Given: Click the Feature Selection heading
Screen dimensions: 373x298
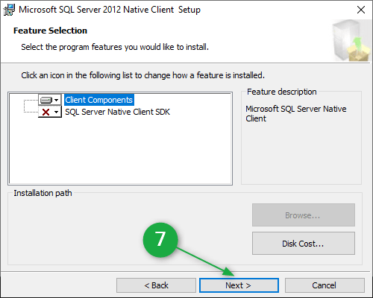Looking at the screenshot, I should (x=50, y=31).
